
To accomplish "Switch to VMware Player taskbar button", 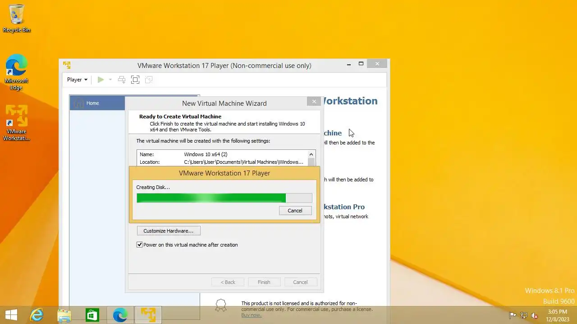I will (148, 315).
